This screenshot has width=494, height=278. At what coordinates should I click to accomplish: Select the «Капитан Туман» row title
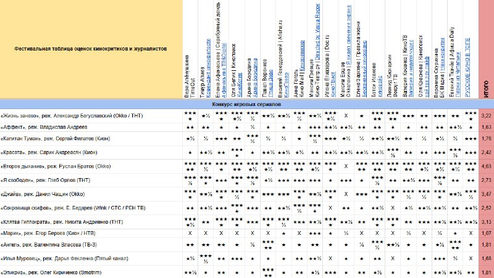(55, 138)
